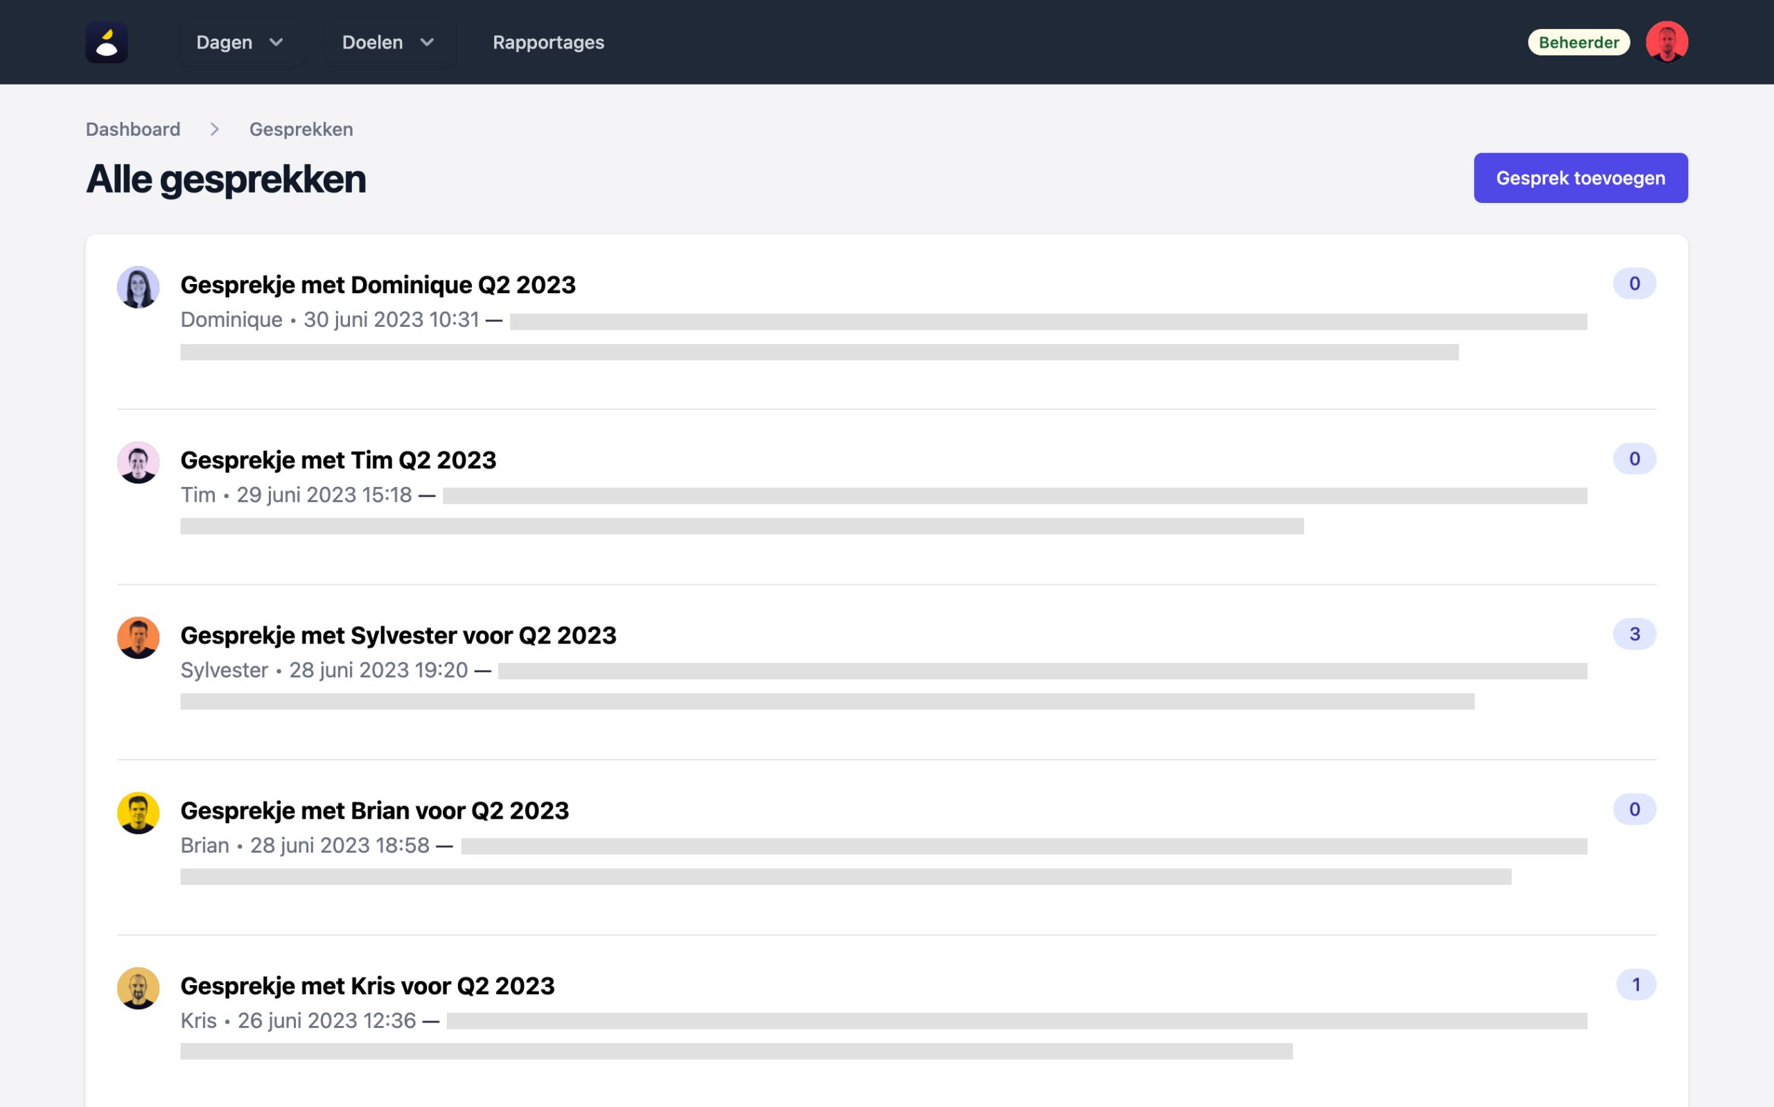1774x1107 pixels.
Task: Open Gesprekje met Dominique Q2 2023
Action: tap(378, 285)
